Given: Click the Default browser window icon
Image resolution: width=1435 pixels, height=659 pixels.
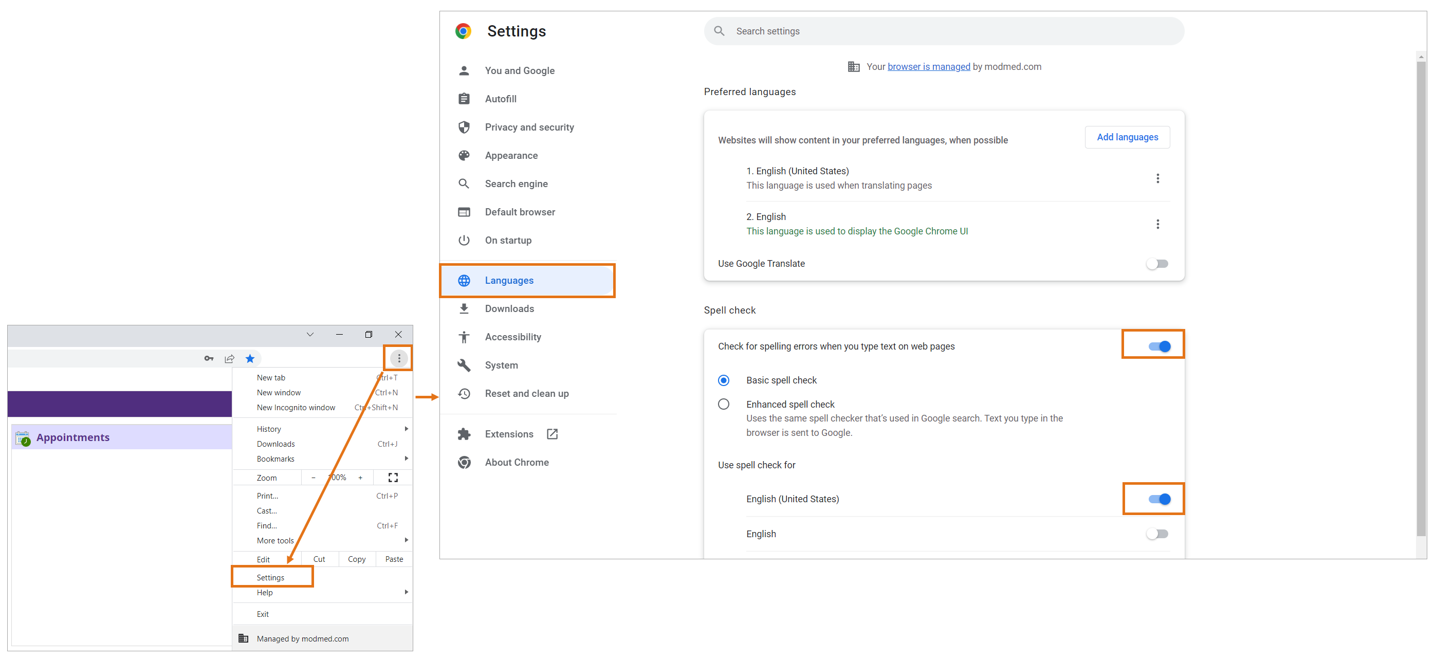Looking at the screenshot, I should 464,212.
